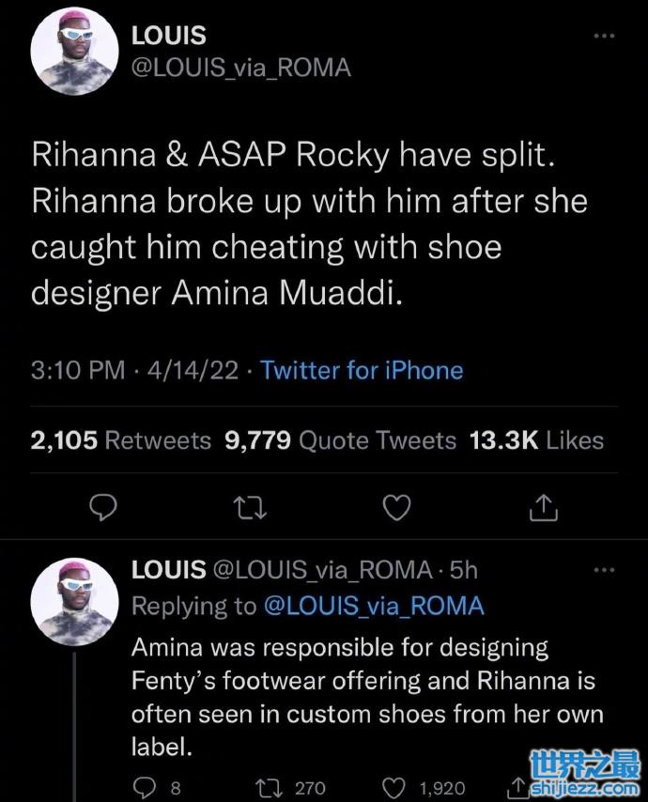Tap the 3:10 PM timestamp

click(x=78, y=370)
